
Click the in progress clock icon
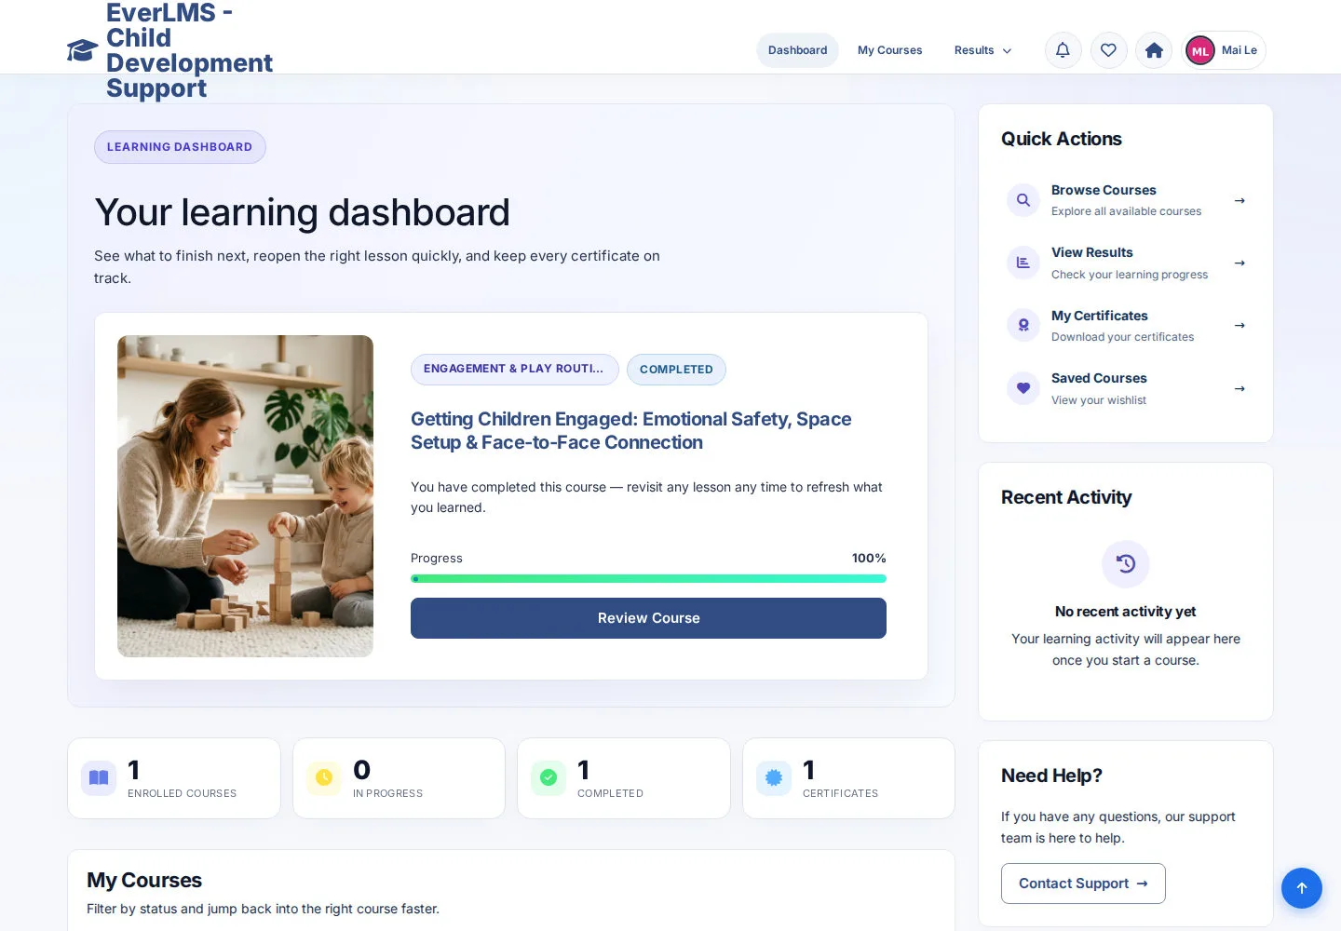(x=324, y=777)
